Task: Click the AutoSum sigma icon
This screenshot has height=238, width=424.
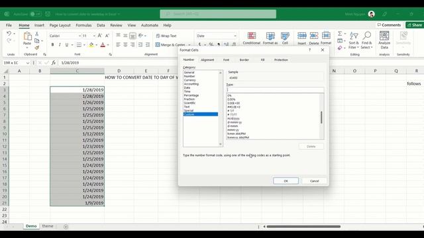Action: [x=340, y=34]
